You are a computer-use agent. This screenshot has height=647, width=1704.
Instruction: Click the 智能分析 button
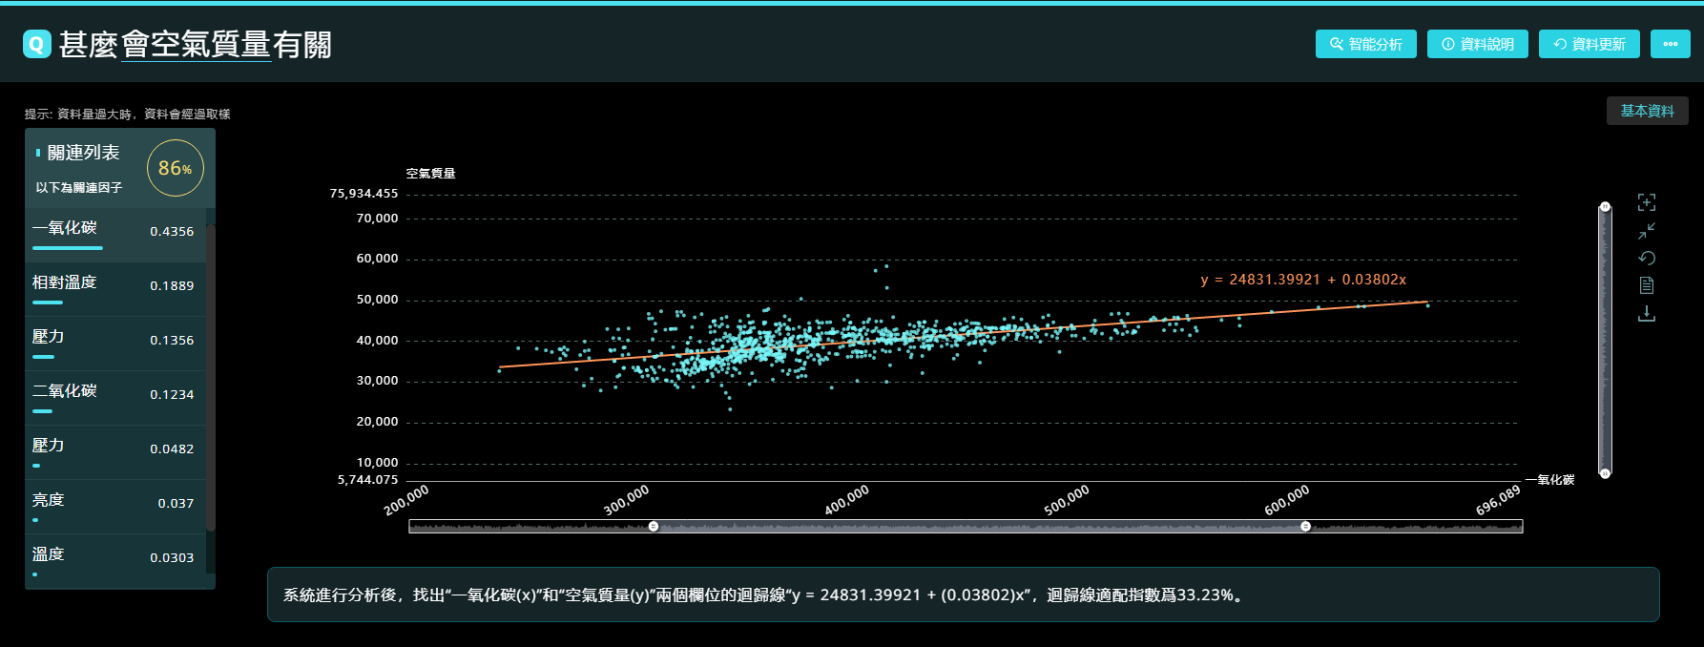coord(1365,44)
